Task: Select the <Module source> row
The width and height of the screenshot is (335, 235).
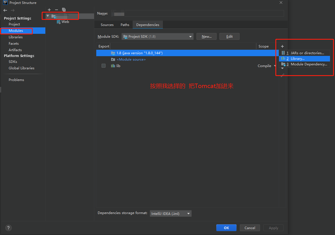Action: (187, 60)
